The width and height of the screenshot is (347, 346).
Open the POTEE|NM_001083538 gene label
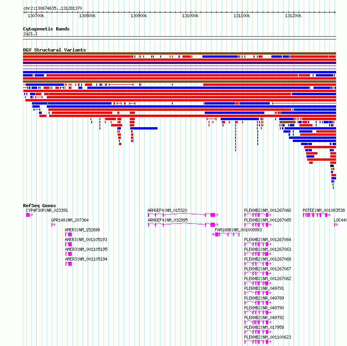[324, 210]
